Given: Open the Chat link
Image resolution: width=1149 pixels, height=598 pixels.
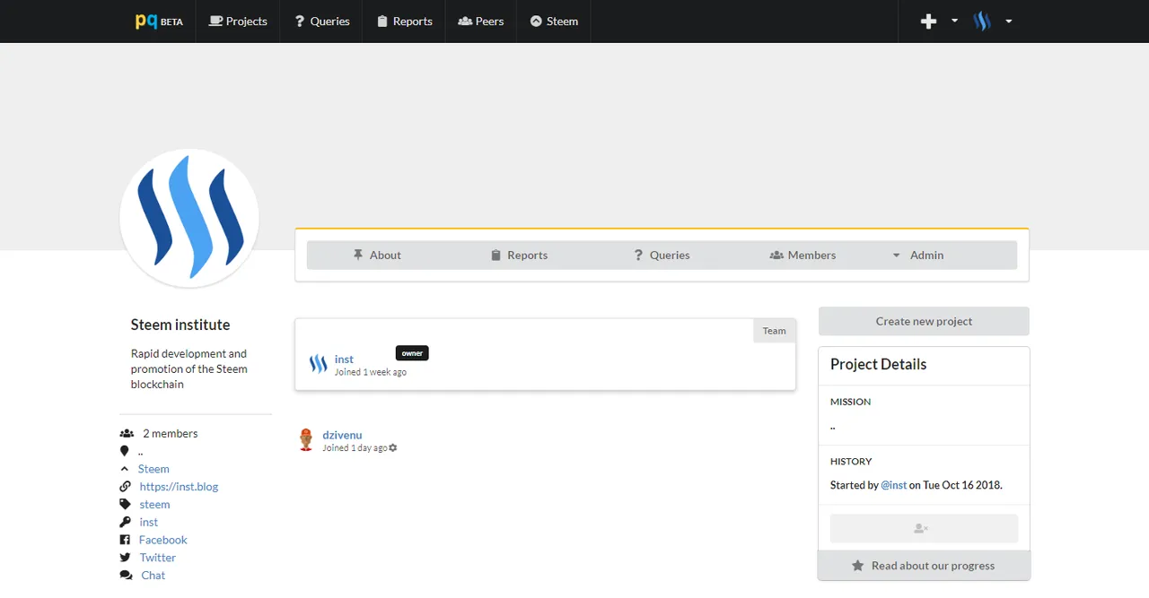Looking at the screenshot, I should click(x=153, y=576).
